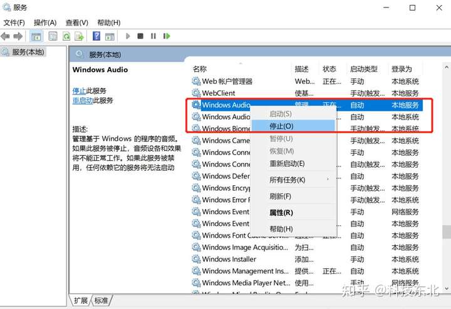451x309 pixels.
Task: Select the Windows Error Reporting service row
Action: tap(306, 200)
